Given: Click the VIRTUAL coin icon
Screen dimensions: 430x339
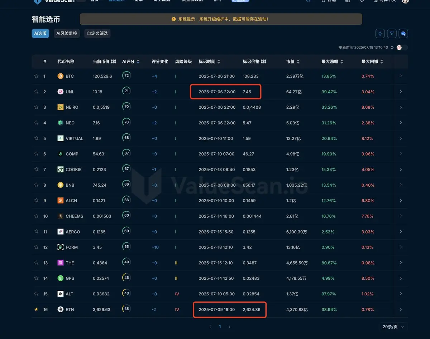Looking at the screenshot, I should 61,138.
